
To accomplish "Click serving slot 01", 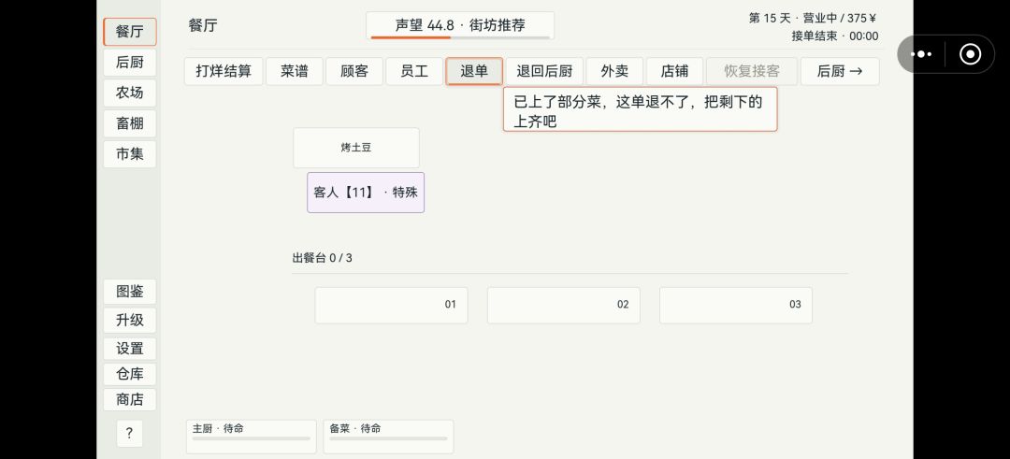I will tap(391, 305).
